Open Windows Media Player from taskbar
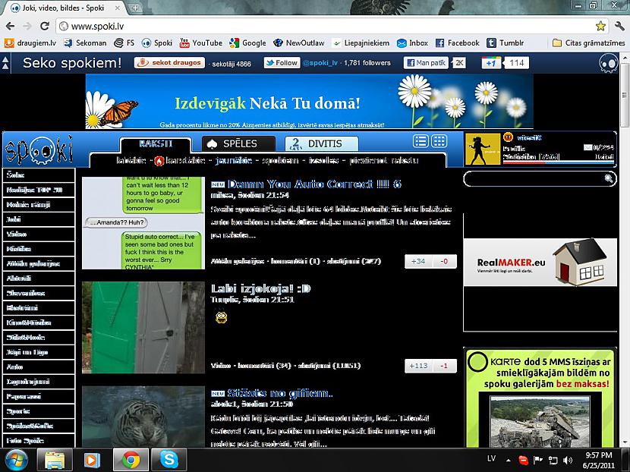Image resolution: width=630 pixels, height=472 pixels. (92, 461)
